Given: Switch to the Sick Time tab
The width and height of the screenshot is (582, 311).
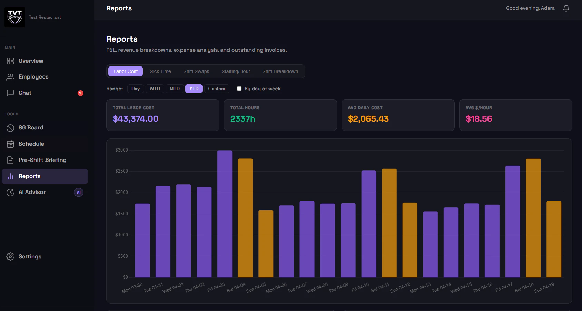Looking at the screenshot, I should (160, 71).
